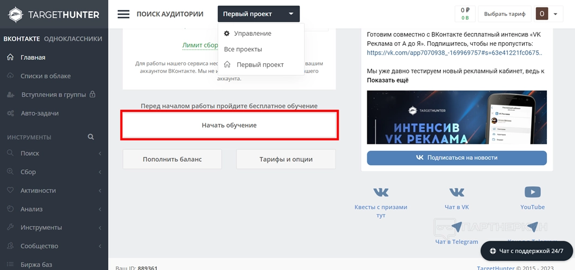Click the Выбрать тариф button
Image resolution: width=575 pixels, height=270 pixels.
[x=505, y=14]
